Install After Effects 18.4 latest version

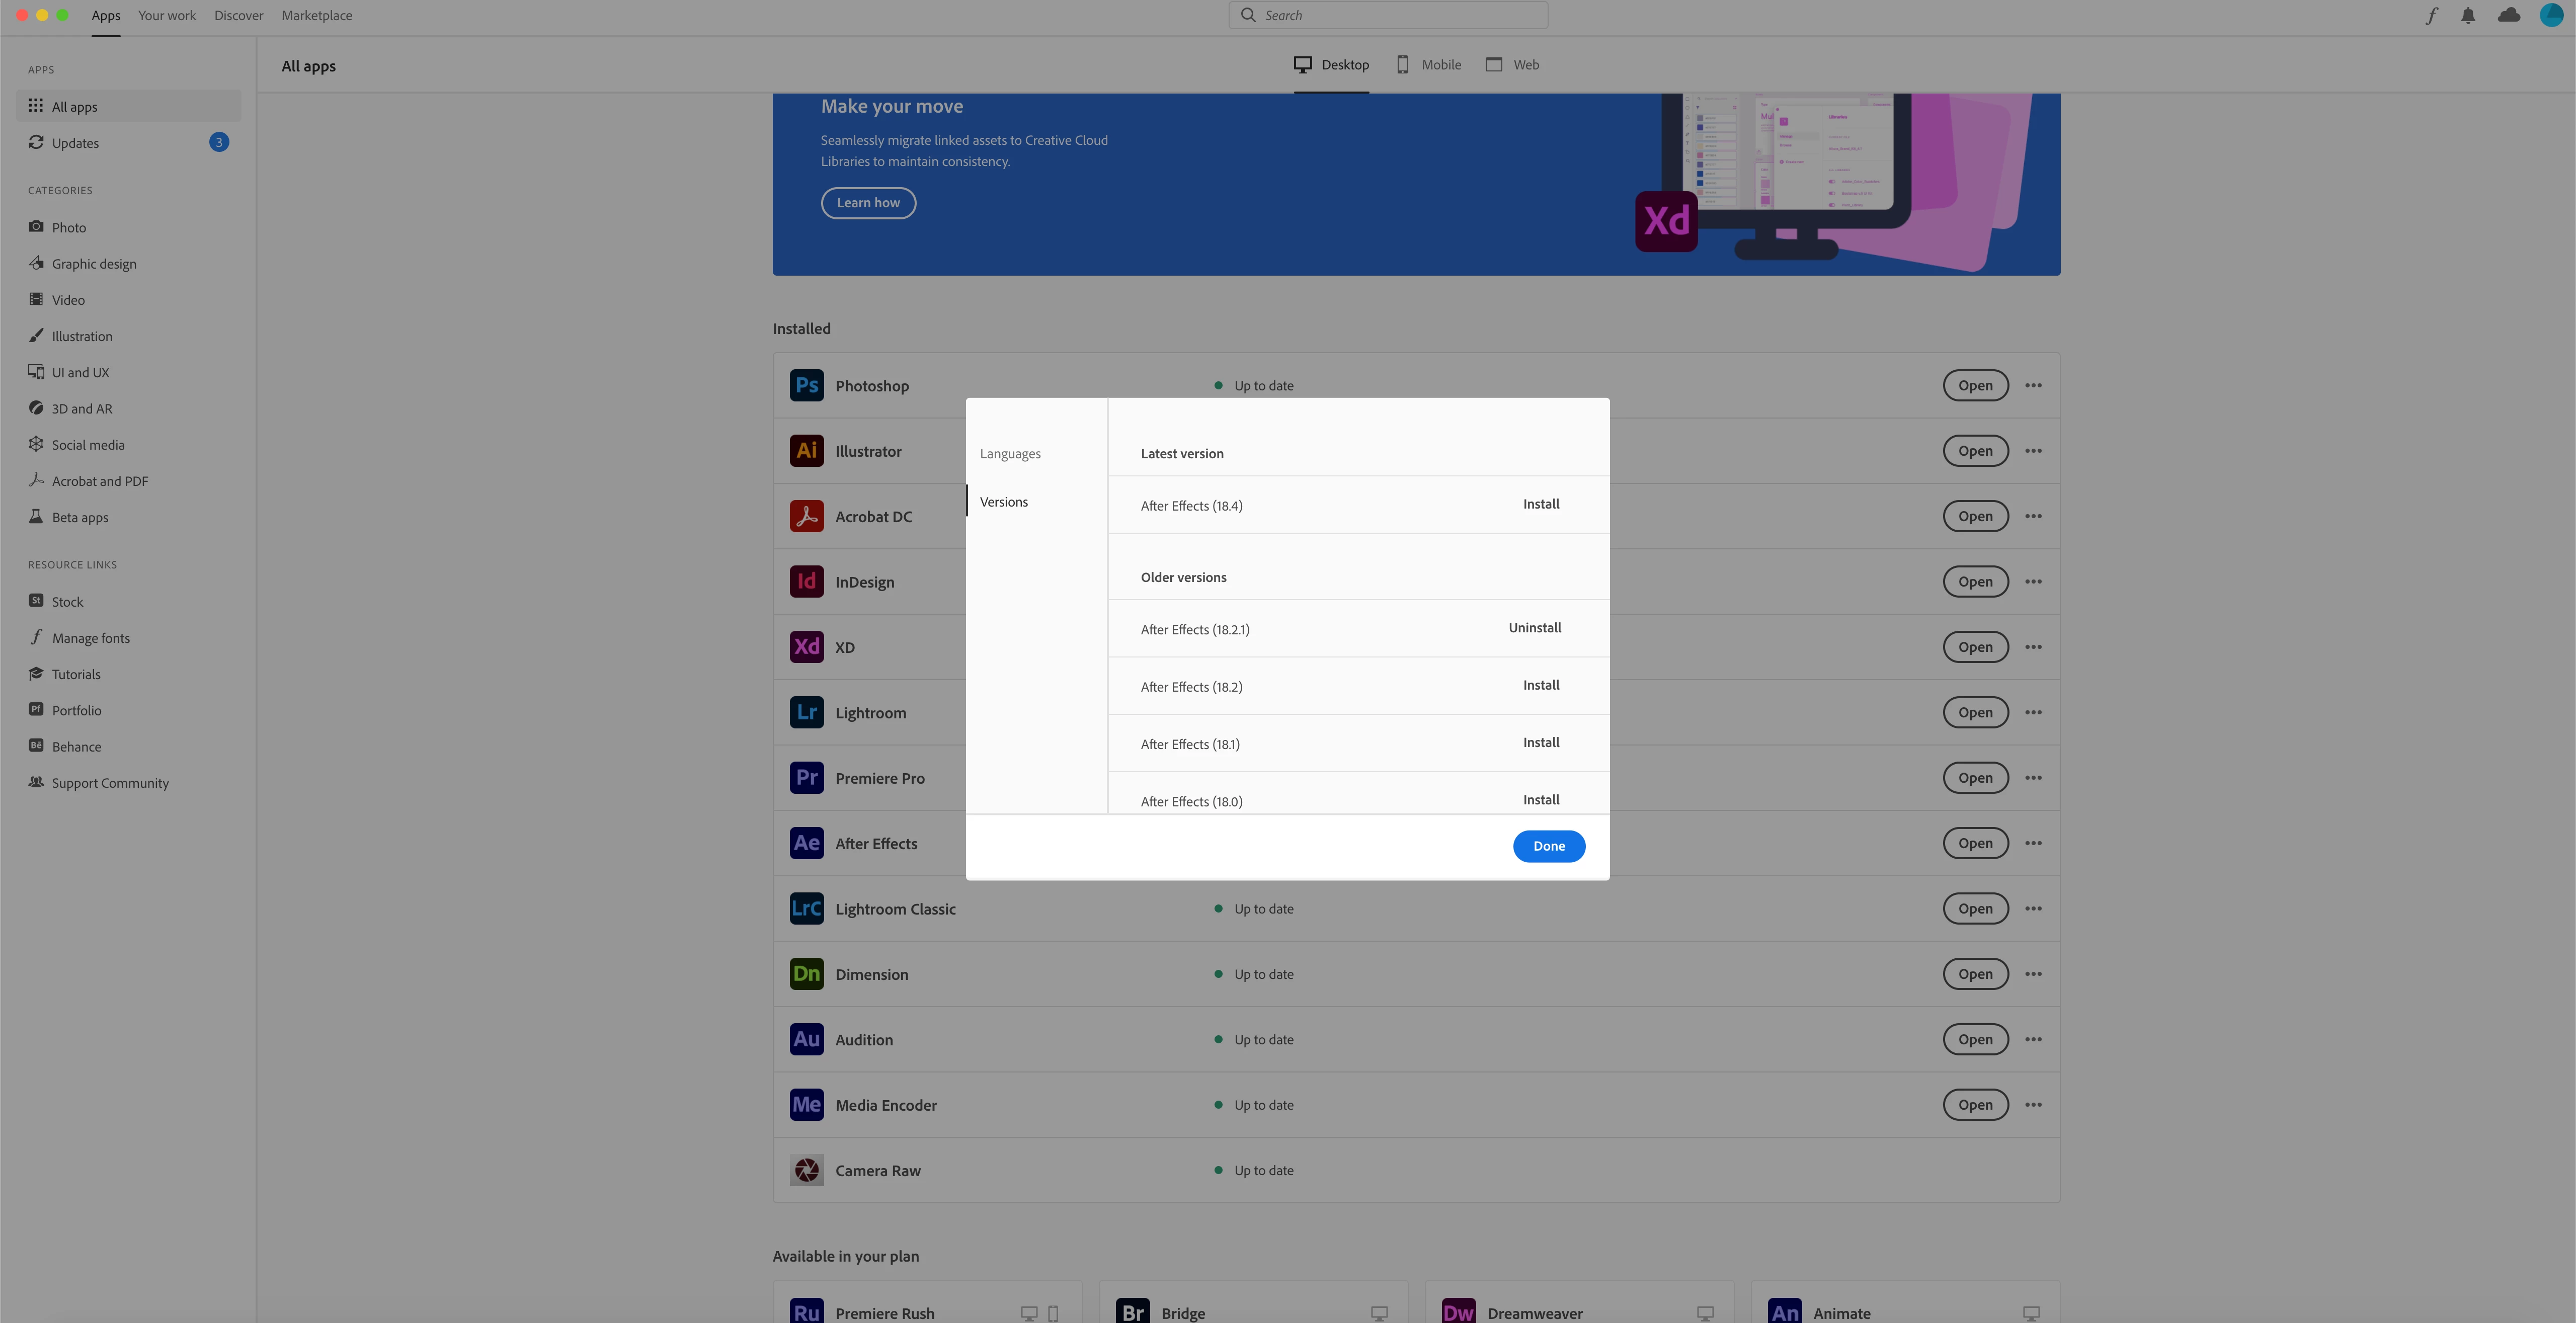tap(1540, 504)
